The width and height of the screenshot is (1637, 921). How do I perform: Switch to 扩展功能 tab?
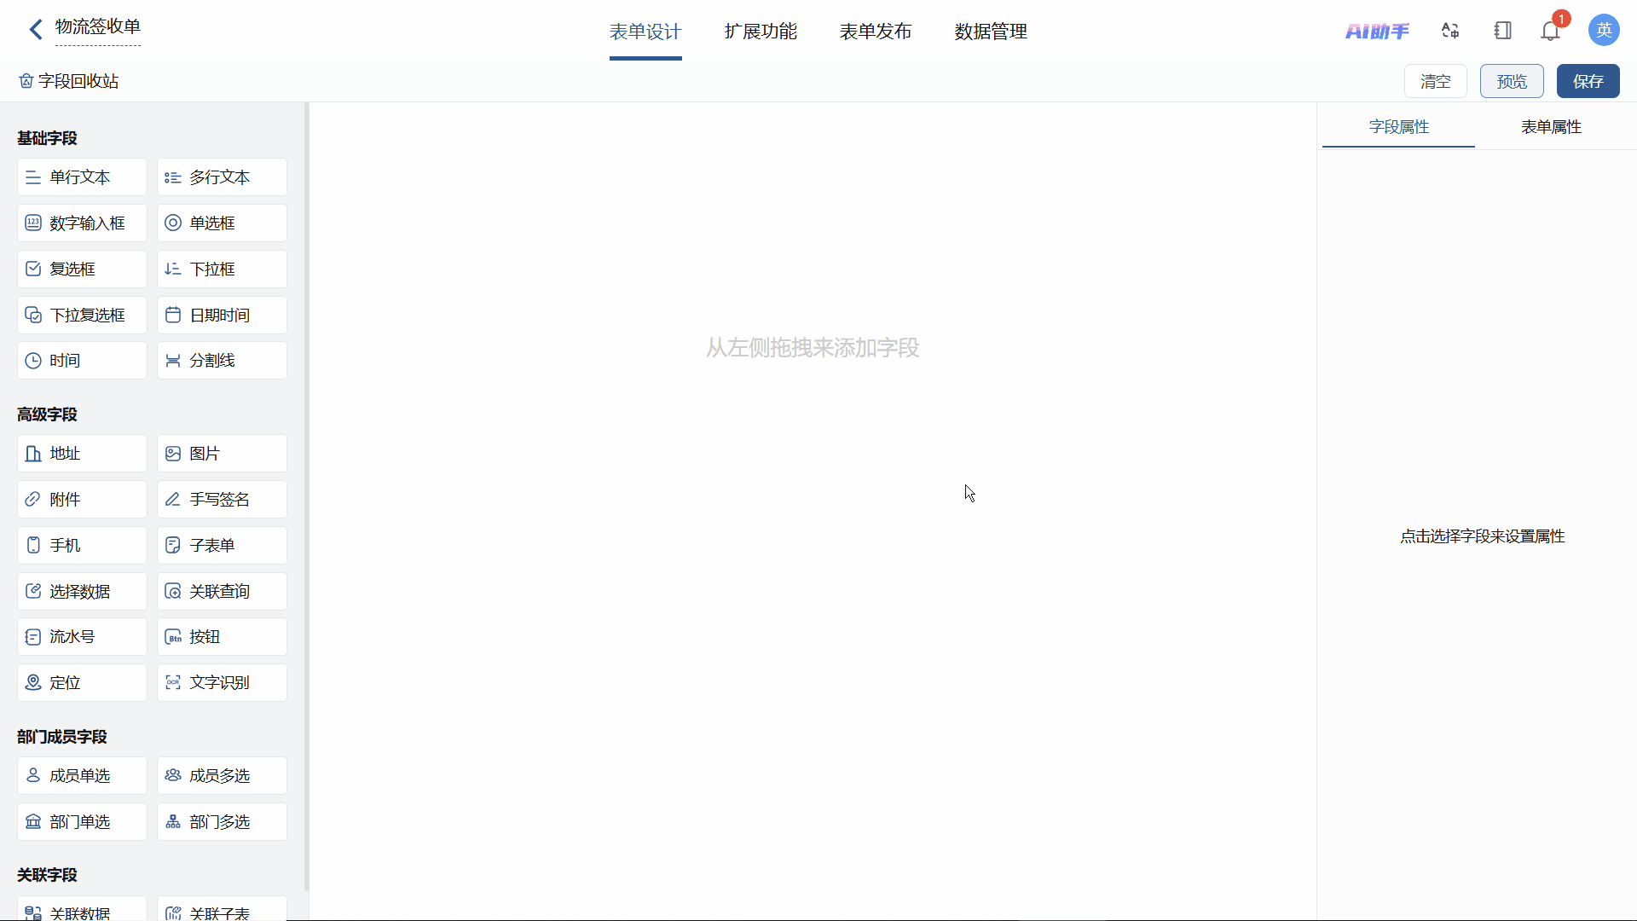coord(761,32)
